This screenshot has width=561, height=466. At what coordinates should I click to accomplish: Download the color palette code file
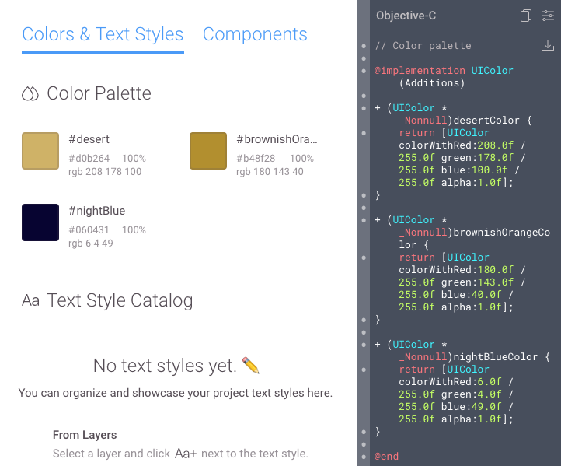point(547,46)
